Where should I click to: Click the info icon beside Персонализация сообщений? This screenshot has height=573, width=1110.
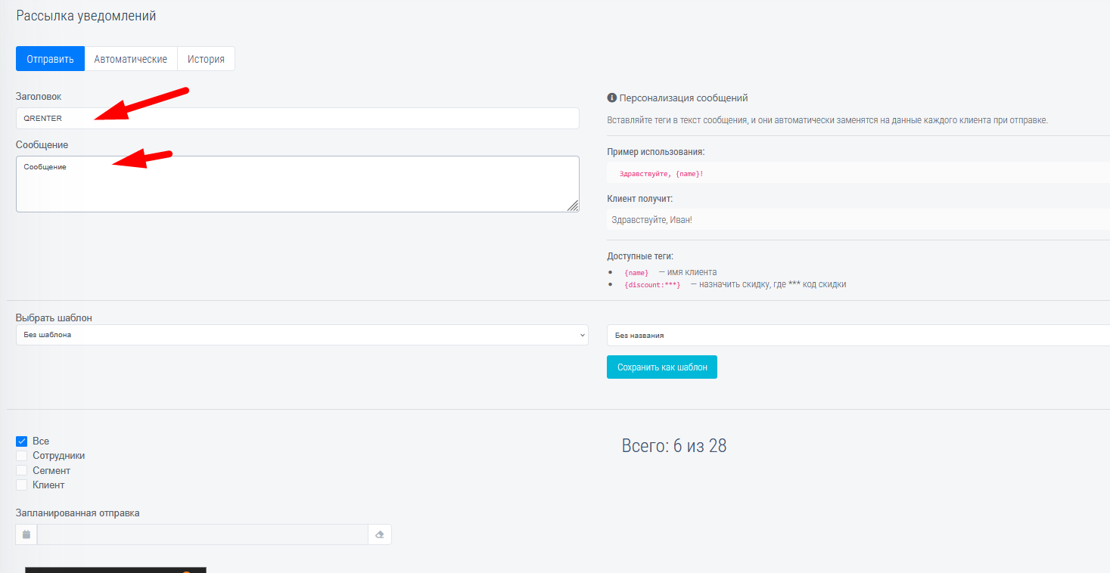coord(612,98)
